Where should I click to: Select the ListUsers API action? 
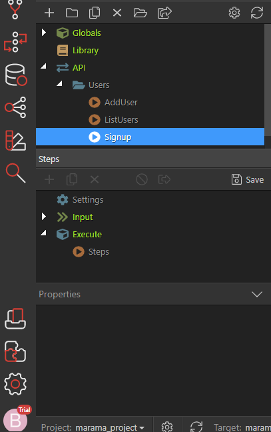(x=113, y=120)
